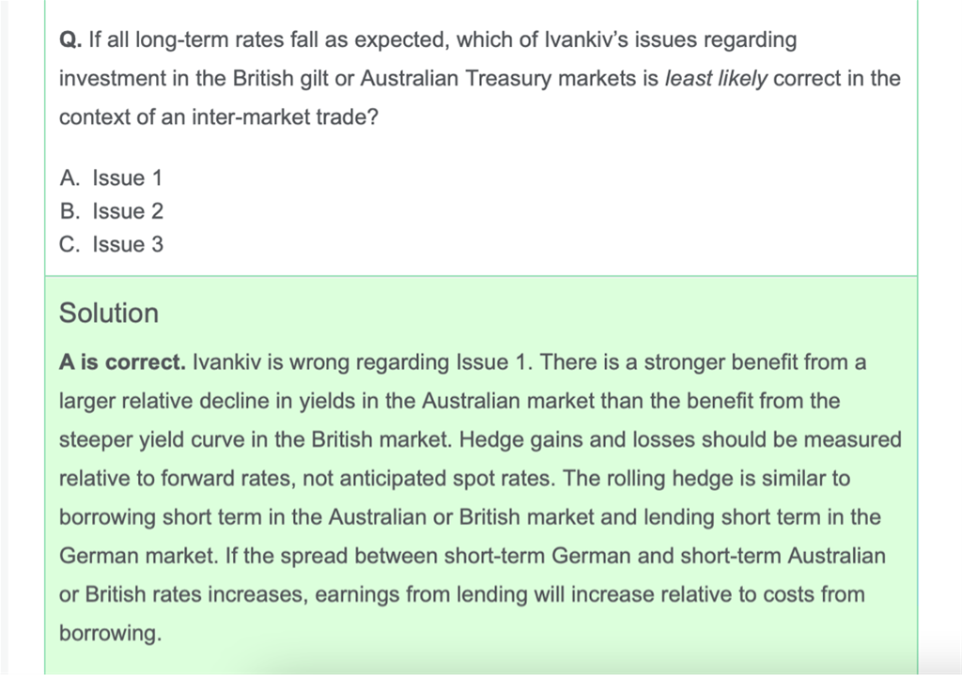The height and width of the screenshot is (675, 962).
Task: Select answer option Issue 3
Action: coord(127,245)
